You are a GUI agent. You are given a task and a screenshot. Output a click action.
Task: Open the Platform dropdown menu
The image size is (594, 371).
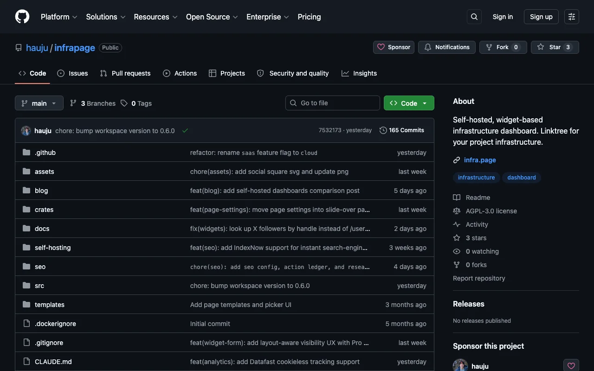click(59, 17)
